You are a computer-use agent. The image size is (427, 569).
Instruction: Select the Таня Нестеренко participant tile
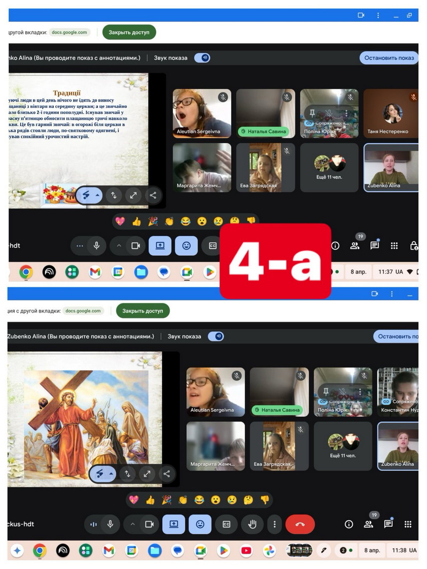[x=392, y=114]
